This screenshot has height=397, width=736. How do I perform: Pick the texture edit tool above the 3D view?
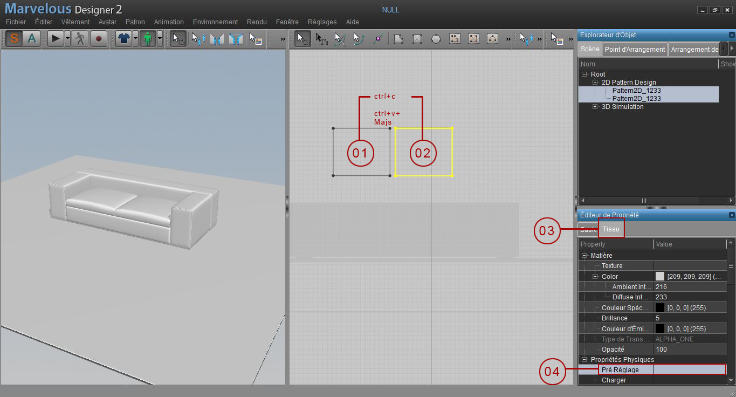coord(255,39)
